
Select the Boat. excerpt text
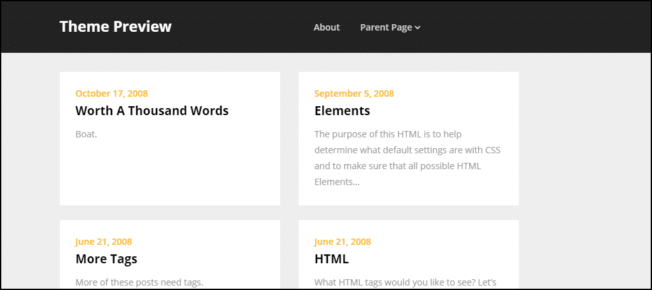(86, 134)
